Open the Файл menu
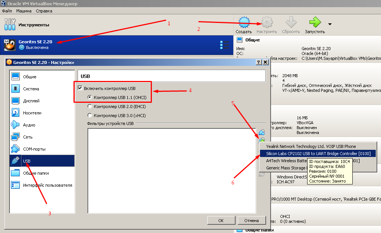 [x=7, y=11]
